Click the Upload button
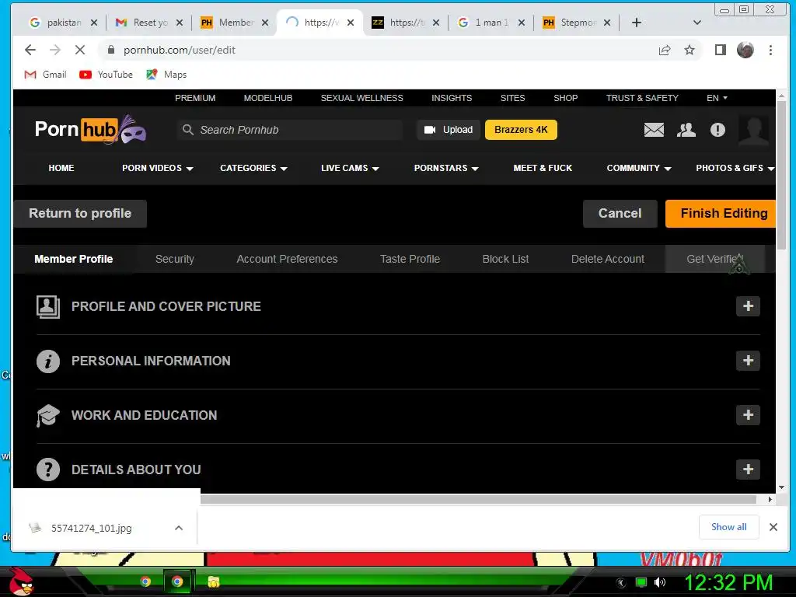The height and width of the screenshot is (597, 796). [449, 130]
